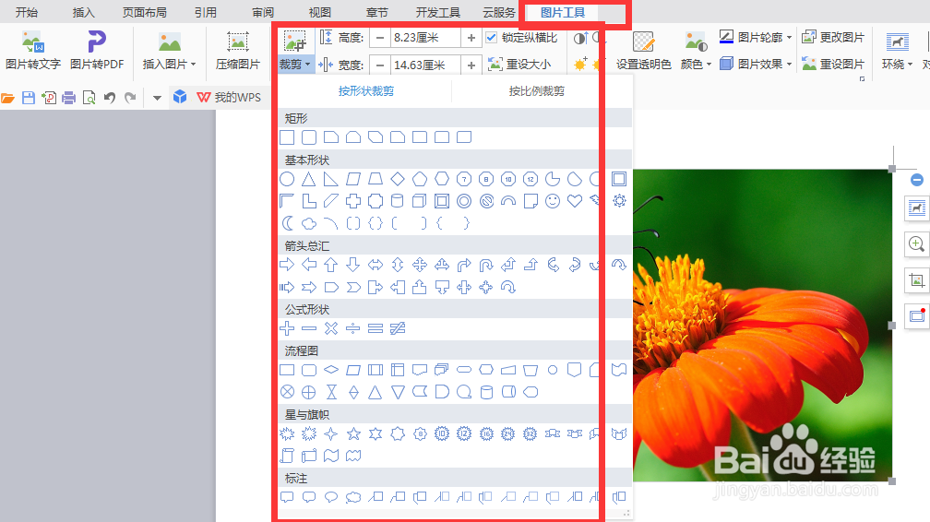Click the print preview icon
The height and width of the screenshot is (522, 930).
point(89,98)
